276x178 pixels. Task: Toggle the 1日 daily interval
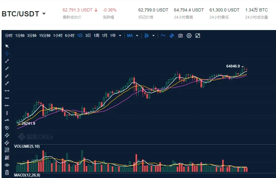(x=80, y=36)
